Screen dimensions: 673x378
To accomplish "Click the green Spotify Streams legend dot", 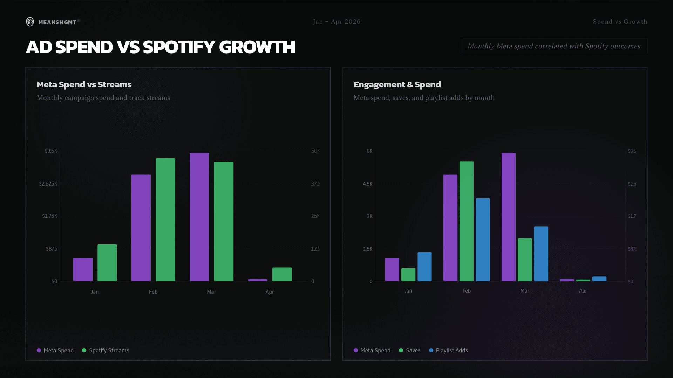I will tap(84, 350).
